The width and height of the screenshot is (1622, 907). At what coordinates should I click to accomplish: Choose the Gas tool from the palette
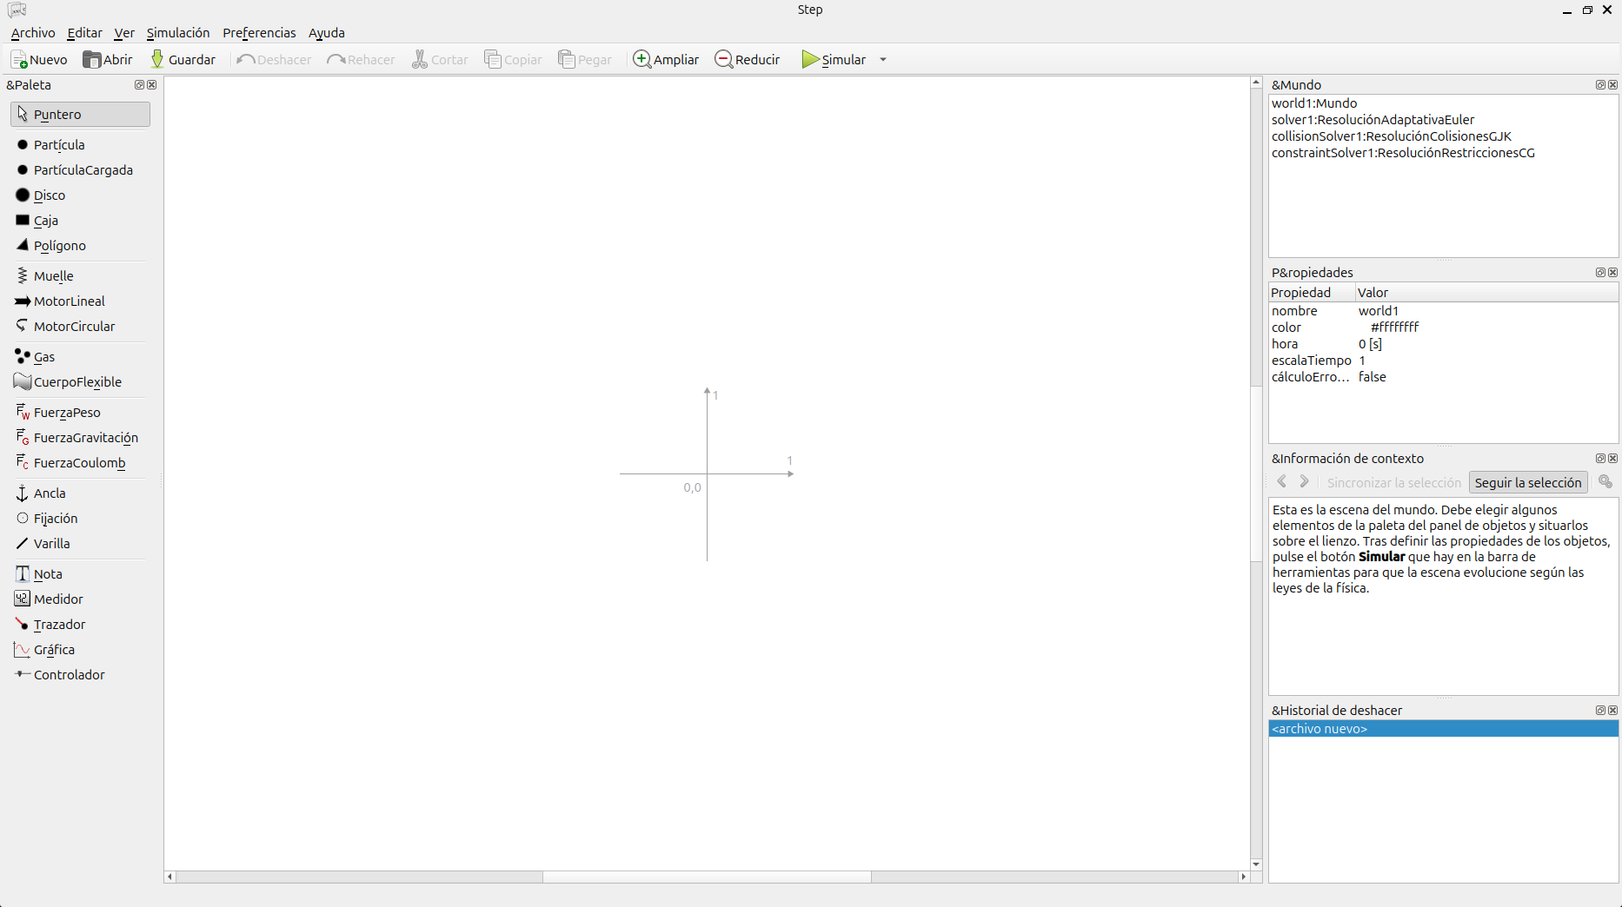point(43,357)
